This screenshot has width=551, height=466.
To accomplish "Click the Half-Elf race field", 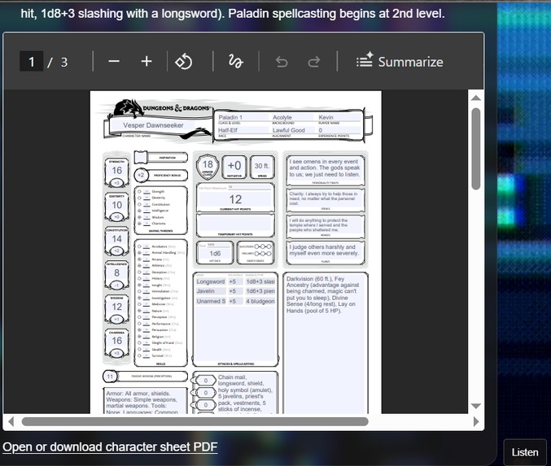I will (x=243, y=130).
